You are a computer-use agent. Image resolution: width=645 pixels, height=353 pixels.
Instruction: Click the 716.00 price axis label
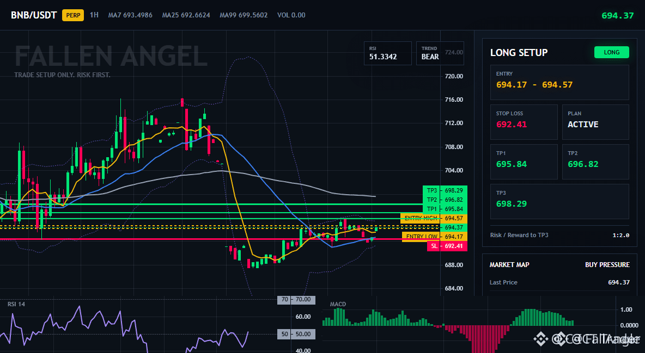pyautogui.click(x=454, y=100)
